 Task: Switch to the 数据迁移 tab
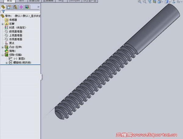pos(34,1)
